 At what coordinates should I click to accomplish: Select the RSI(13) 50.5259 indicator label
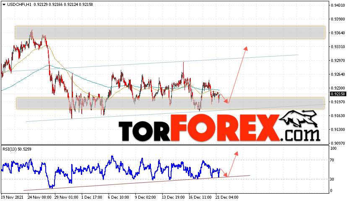pos(17,149)
